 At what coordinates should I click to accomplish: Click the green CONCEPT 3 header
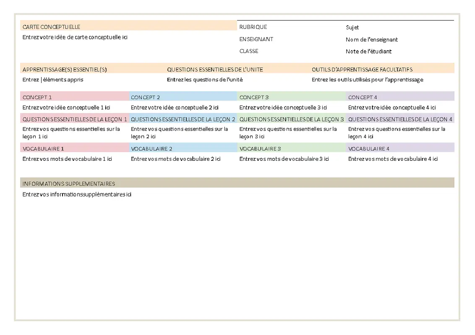(x=254, y=97)
